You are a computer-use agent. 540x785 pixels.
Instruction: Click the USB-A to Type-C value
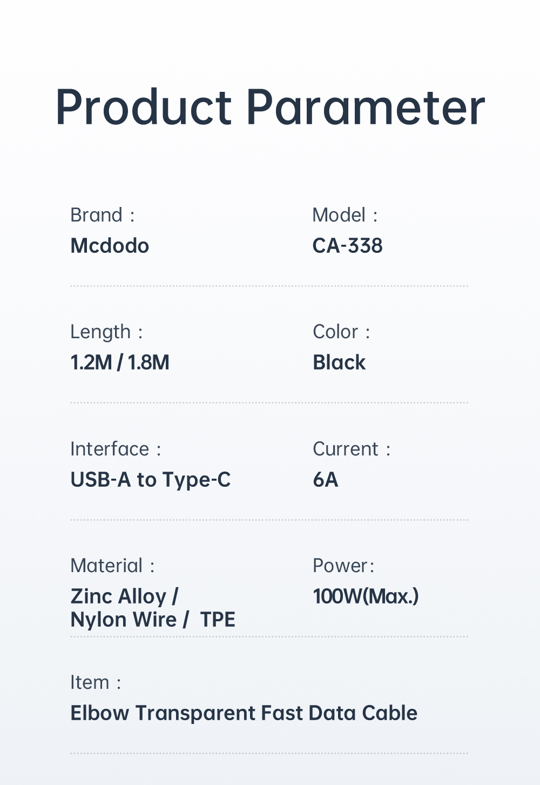click(x=151, y=480)
